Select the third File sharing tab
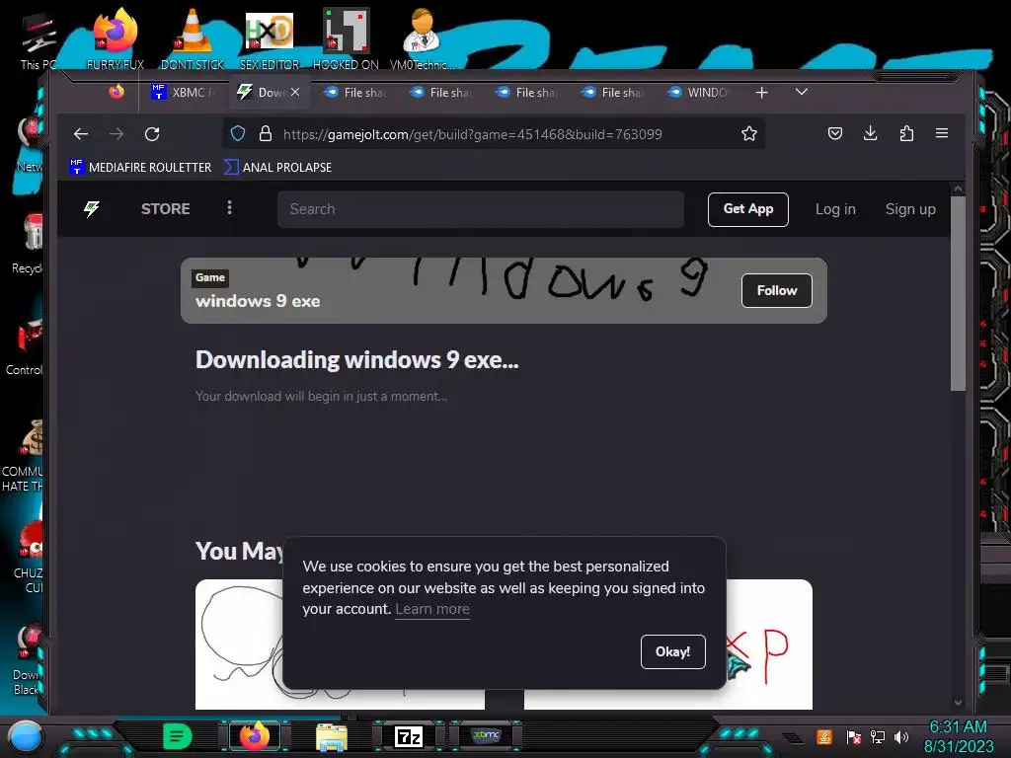 coord(527,92)
